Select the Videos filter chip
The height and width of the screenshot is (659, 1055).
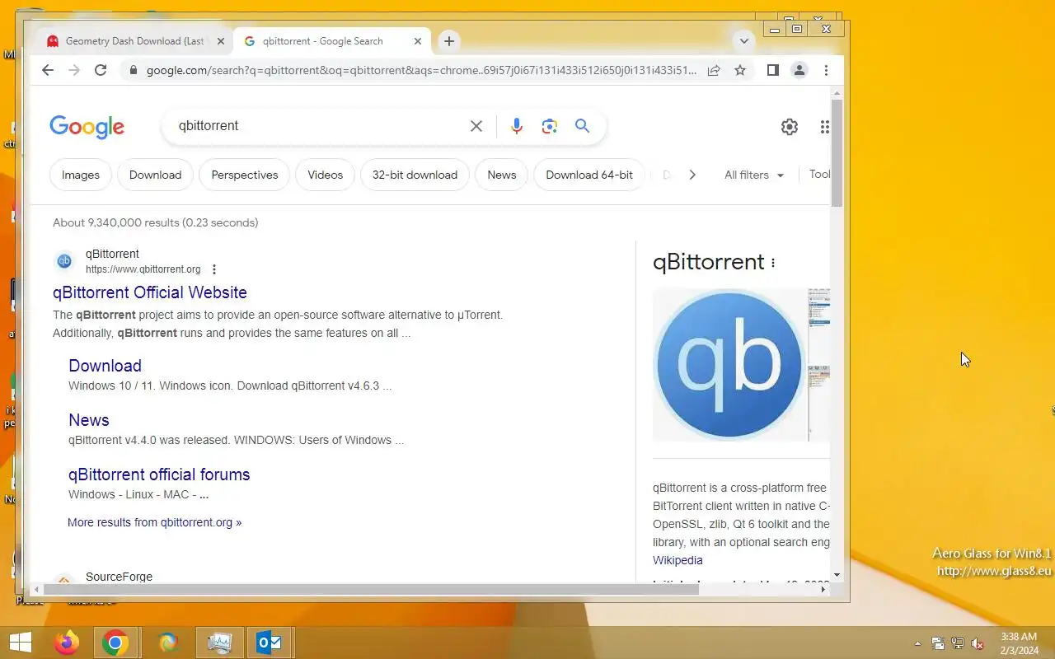click(x=326, y=175)
